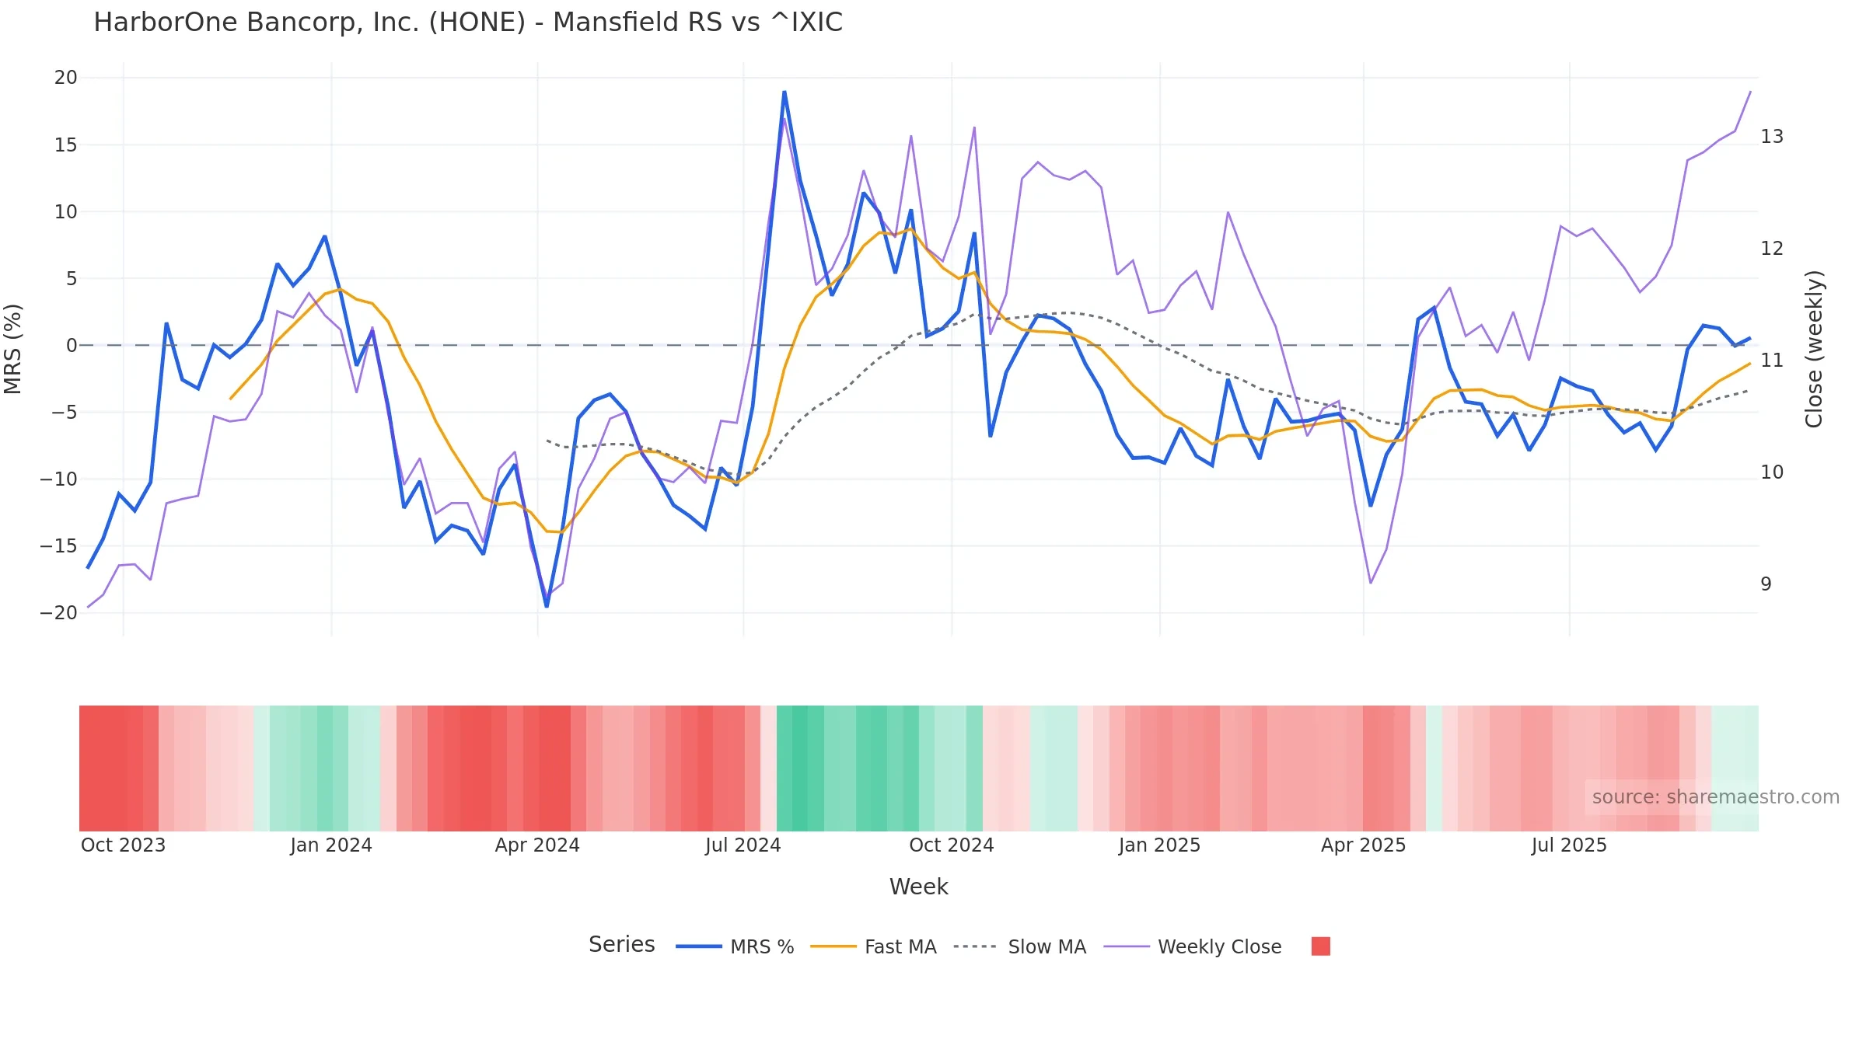This screenshot has width=1866, height=1049.
Task: Toggle the Slow MA legend entry
Action: tap(1019, 946)
